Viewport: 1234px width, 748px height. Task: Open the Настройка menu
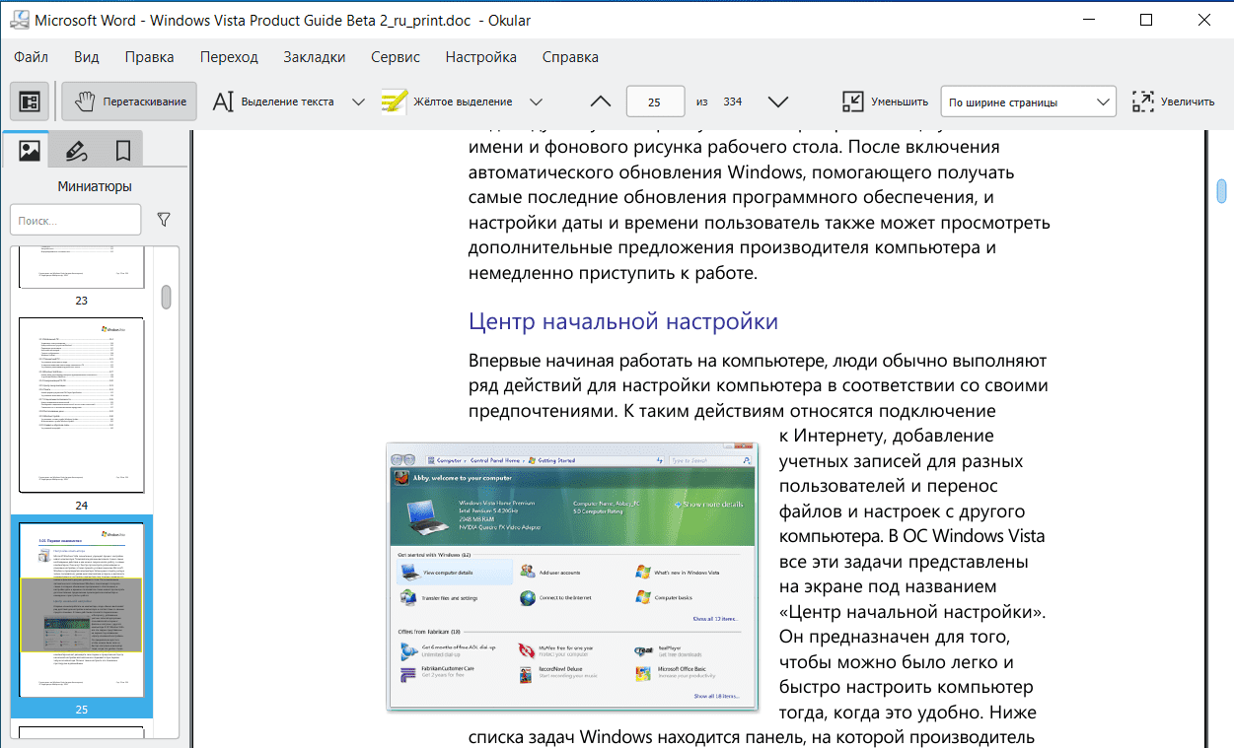[x=481, y=57]
